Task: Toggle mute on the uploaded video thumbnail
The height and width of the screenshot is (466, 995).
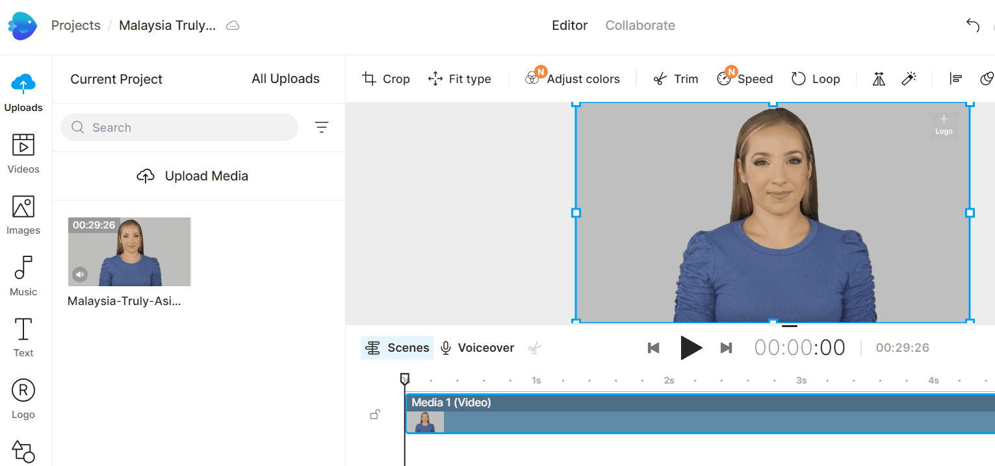Action: pyautogui.click(x=80, y=274)
